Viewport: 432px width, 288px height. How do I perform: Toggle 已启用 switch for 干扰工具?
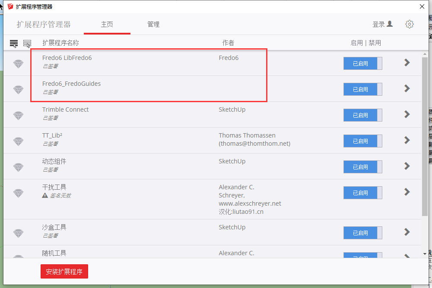click(x=362, y=193)
